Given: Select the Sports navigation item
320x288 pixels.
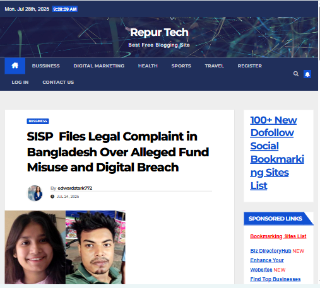Looking at the screenshot, I should coord(181,66).
